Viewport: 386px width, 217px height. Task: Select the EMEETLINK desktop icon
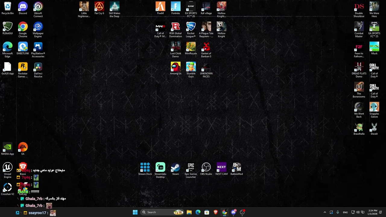tap(23, 49)
